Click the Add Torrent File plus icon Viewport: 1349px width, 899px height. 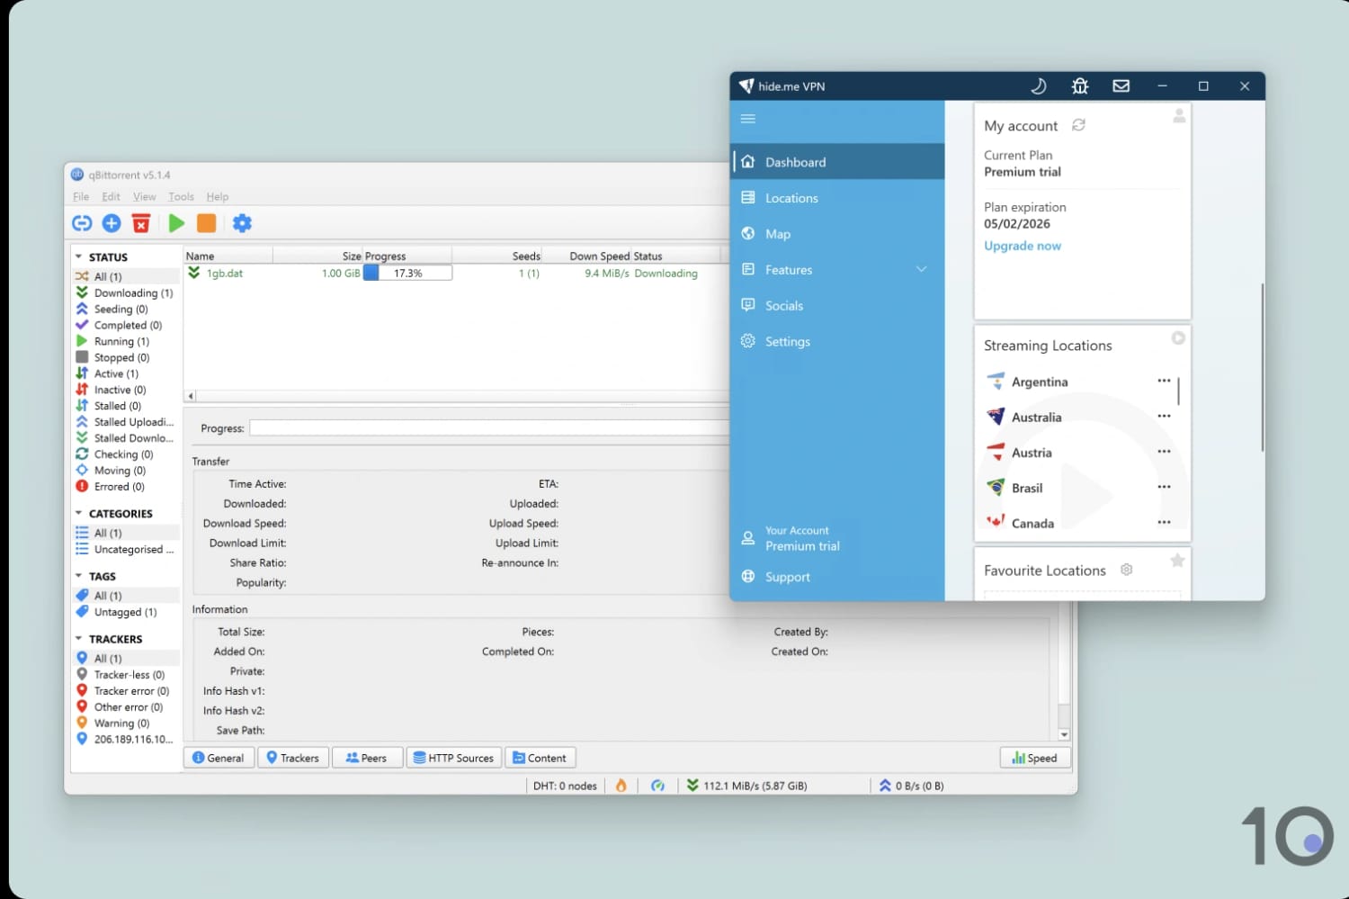pyautogui.click(x=112, y=223)
